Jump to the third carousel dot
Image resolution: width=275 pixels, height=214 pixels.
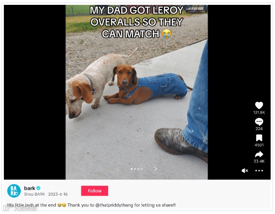pos(138,169)
